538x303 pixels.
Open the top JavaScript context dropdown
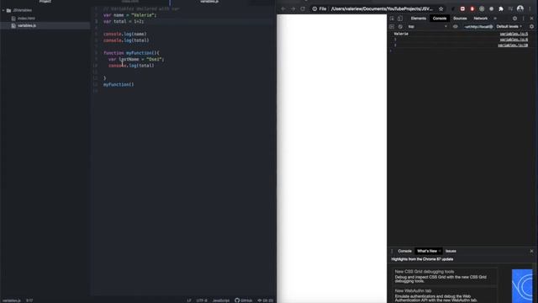427,26
